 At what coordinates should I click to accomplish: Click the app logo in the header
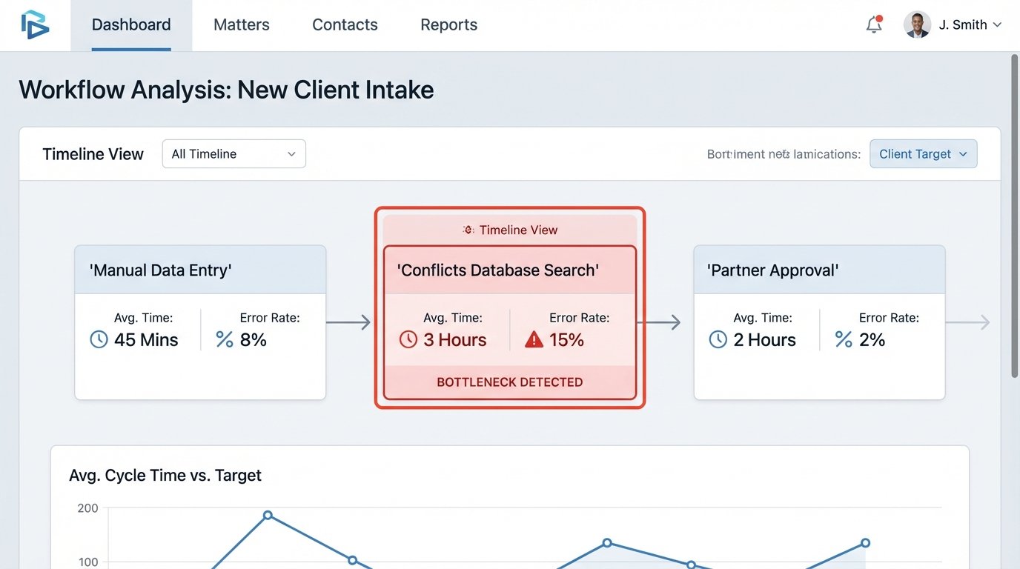click(x=35, y=24)
